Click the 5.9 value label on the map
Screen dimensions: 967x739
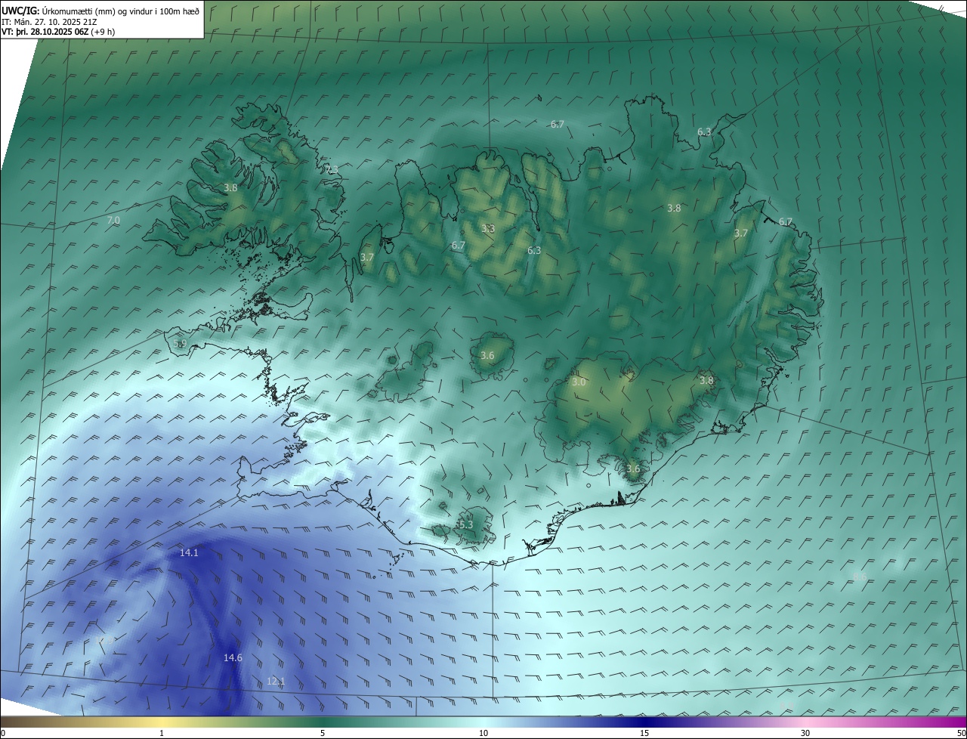[x=180, y=344]
